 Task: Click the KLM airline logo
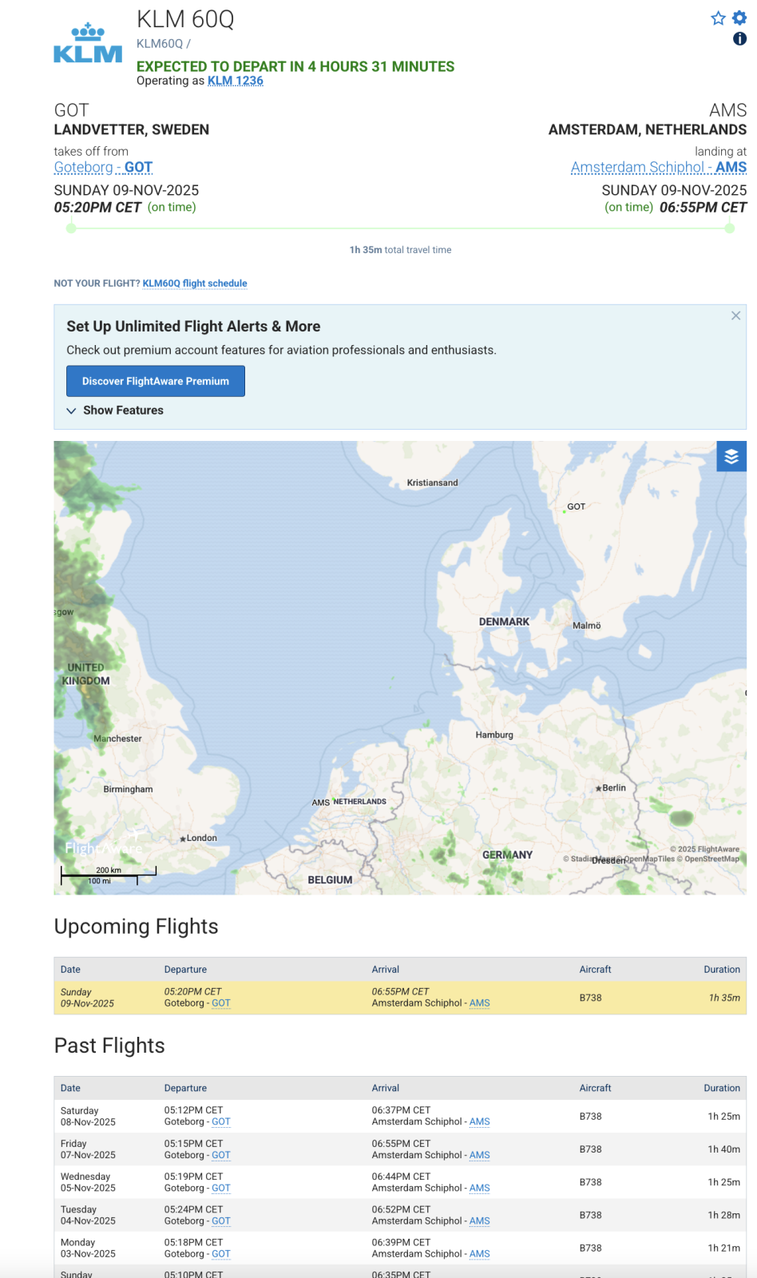88,44
